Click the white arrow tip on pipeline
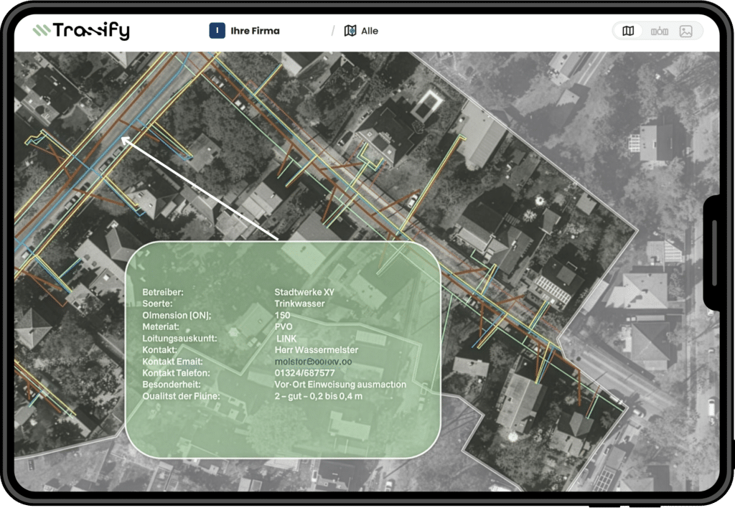Image resolution: width=735 pixels, height=513 pixels. [x=123, y=139]
